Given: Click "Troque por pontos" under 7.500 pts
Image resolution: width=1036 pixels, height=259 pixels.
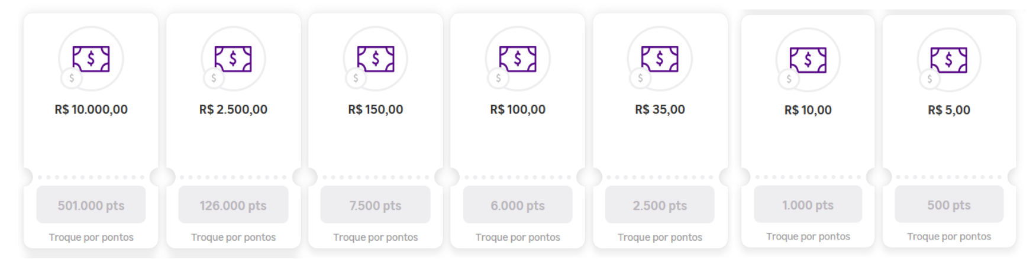Looking at the screenshot, I should (x=375, y=237).
